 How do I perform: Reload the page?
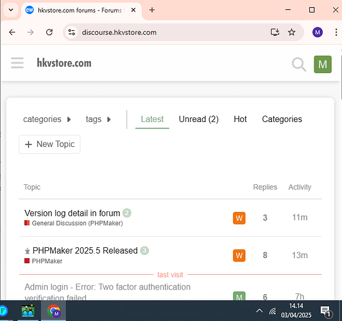click(49, 32)
